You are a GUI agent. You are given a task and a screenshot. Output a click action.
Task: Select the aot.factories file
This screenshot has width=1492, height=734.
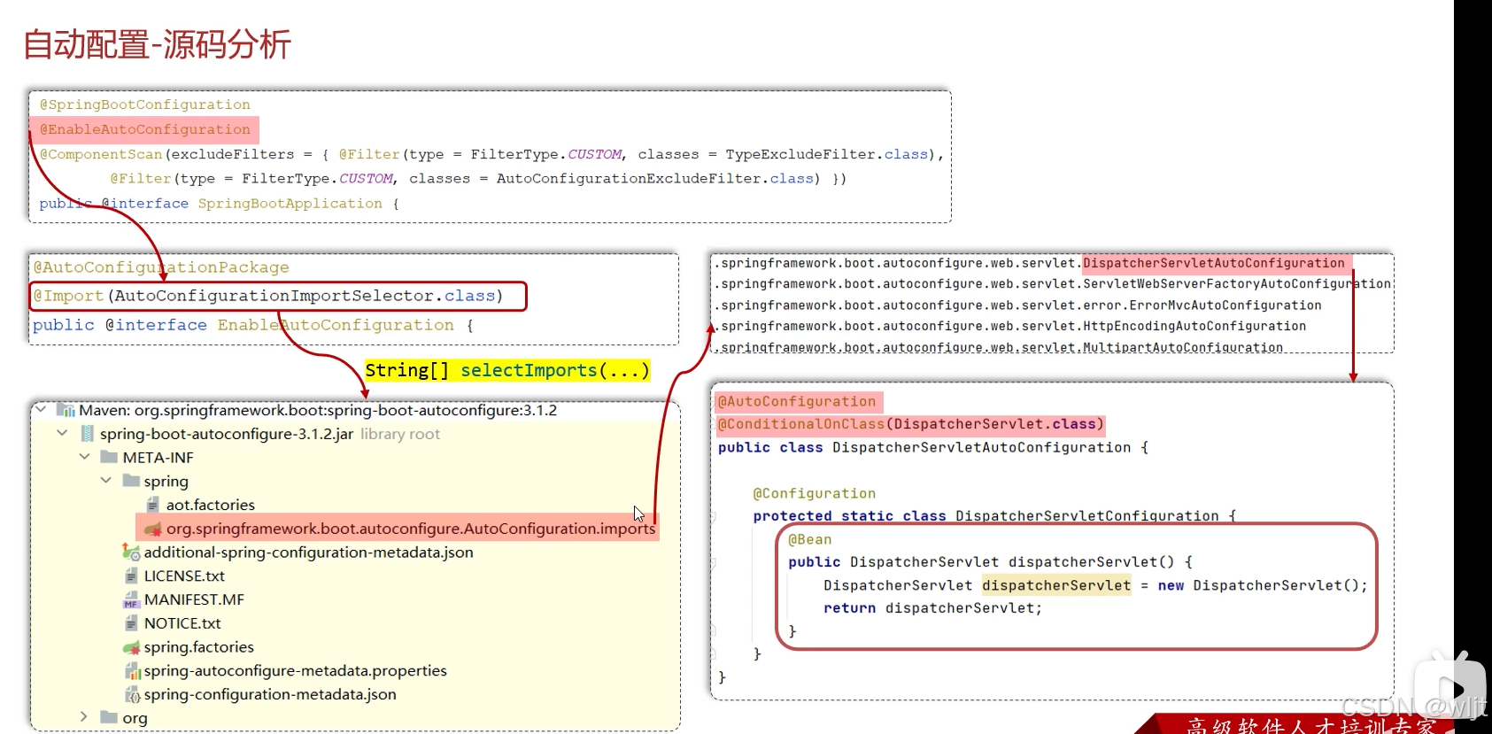pos(211,505)
